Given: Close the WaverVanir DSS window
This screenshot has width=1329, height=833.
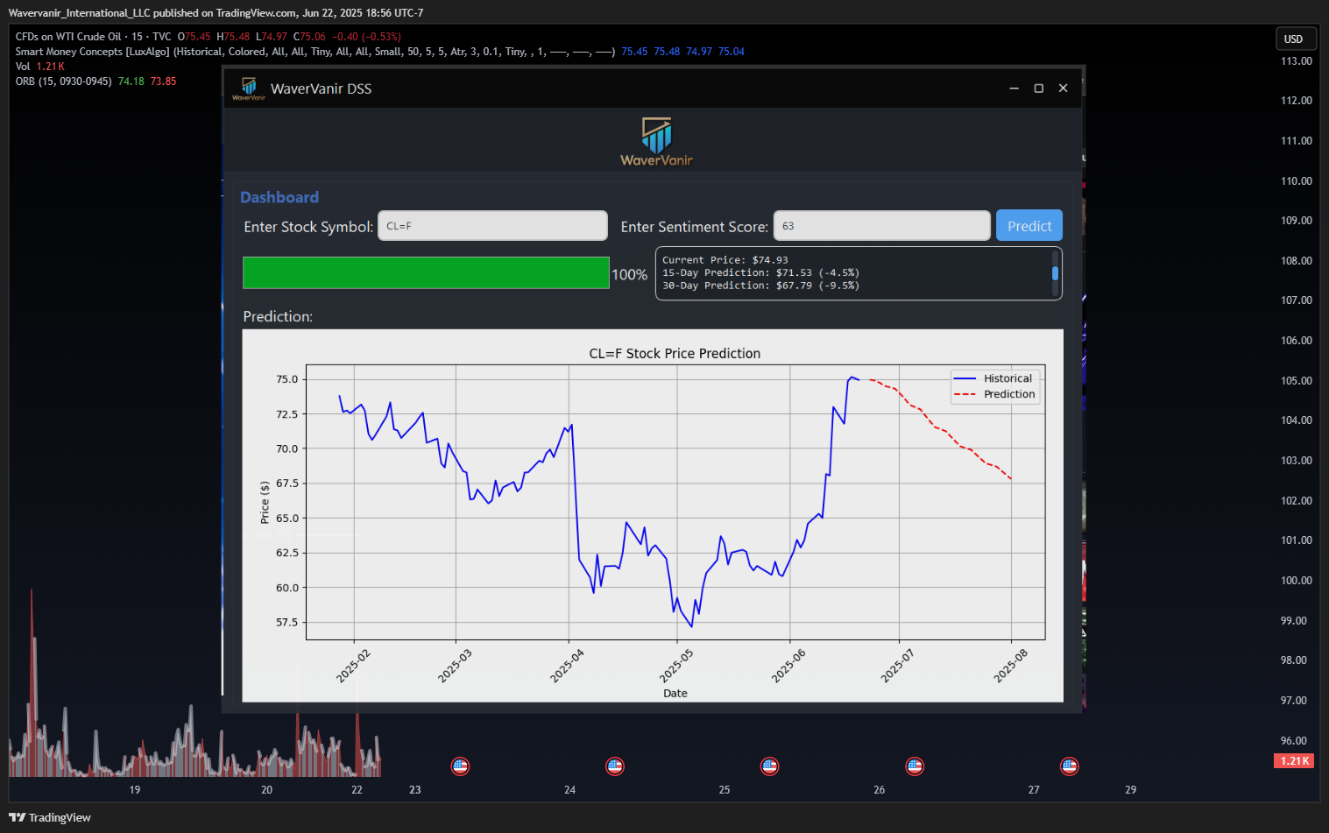Looking at the screenshot, I should (1064, 88).
